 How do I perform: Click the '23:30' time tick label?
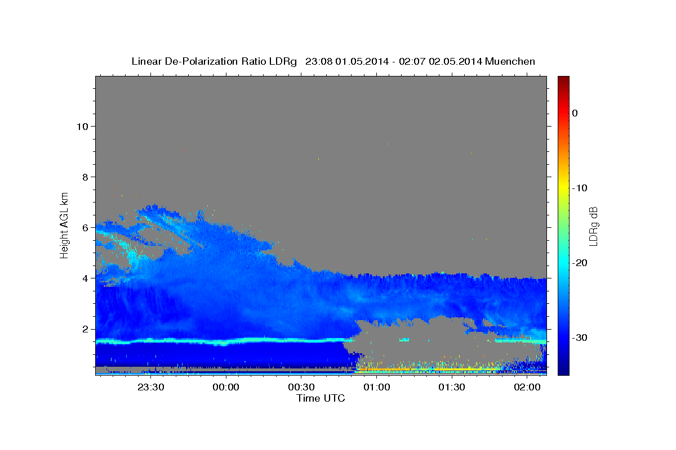tap(151, 387)
